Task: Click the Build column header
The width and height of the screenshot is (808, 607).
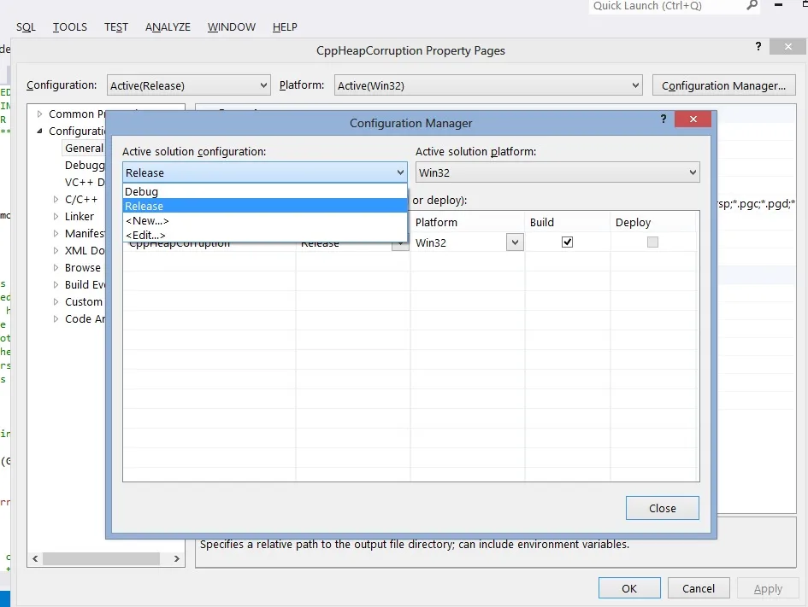Action: [568, 222]
